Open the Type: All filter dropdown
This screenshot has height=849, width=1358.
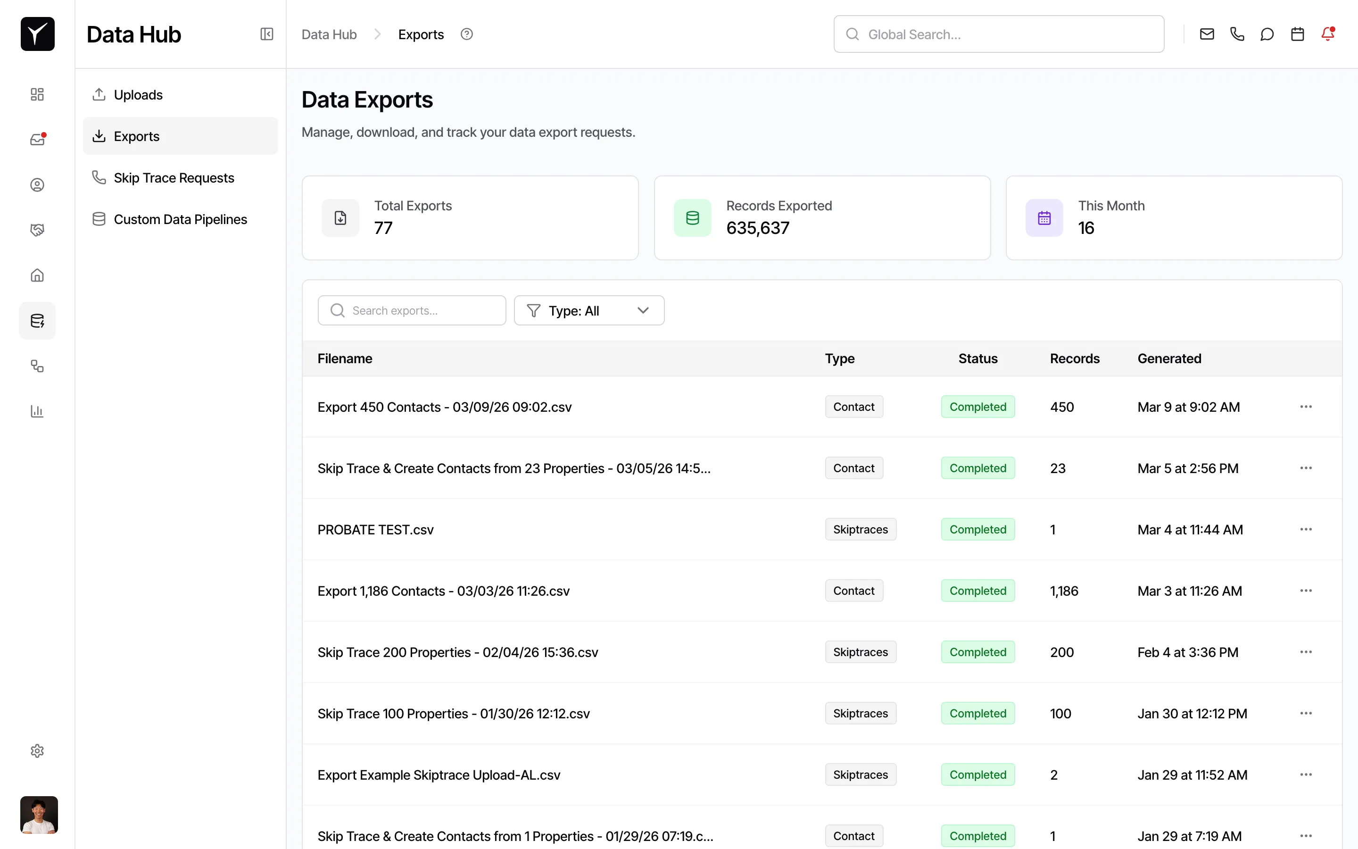(588, 310)
